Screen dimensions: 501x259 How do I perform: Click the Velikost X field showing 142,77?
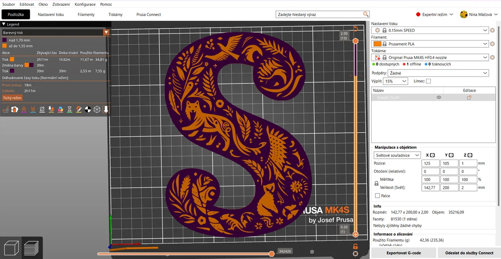point(430,187)
